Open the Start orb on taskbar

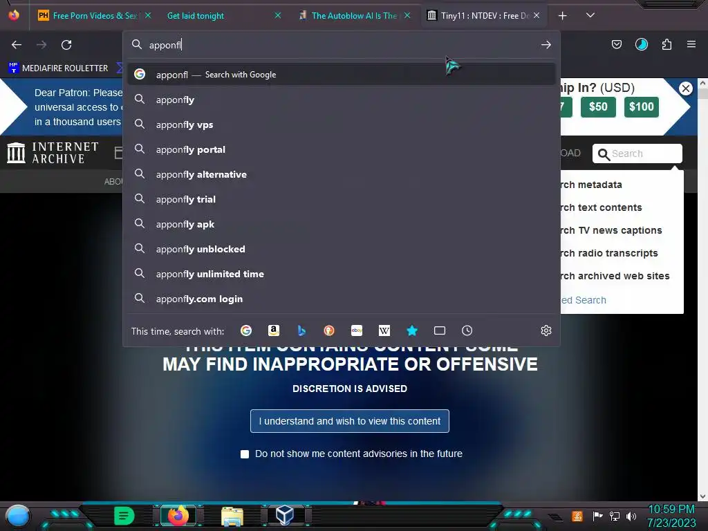tap(18, 516)
